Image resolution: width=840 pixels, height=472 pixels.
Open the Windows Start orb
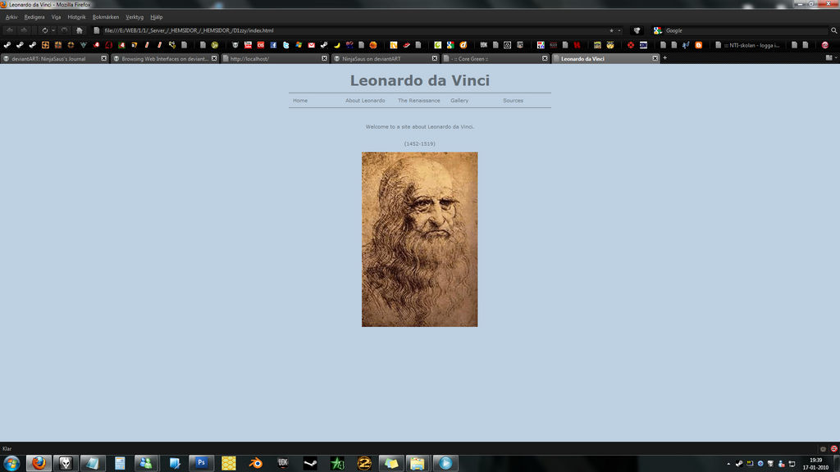pos(11,463)
